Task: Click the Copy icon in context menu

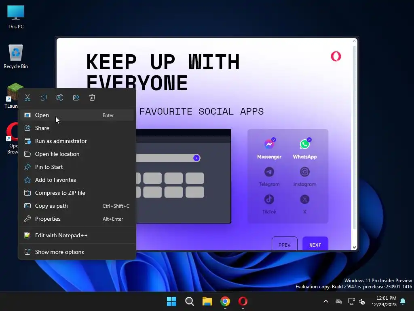Action: coord(44,98)
